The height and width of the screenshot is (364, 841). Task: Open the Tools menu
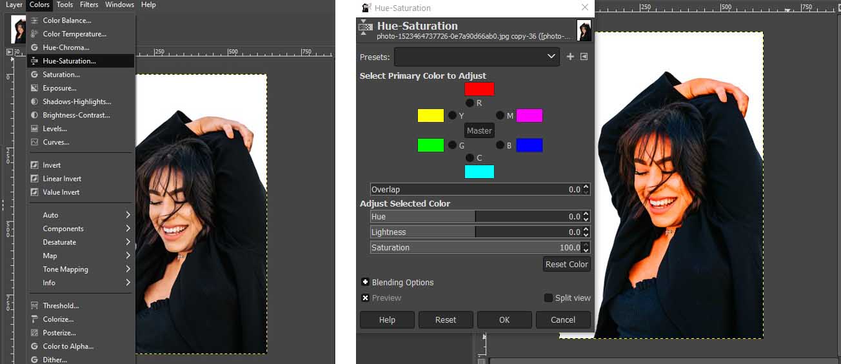(x=64, y=5)
